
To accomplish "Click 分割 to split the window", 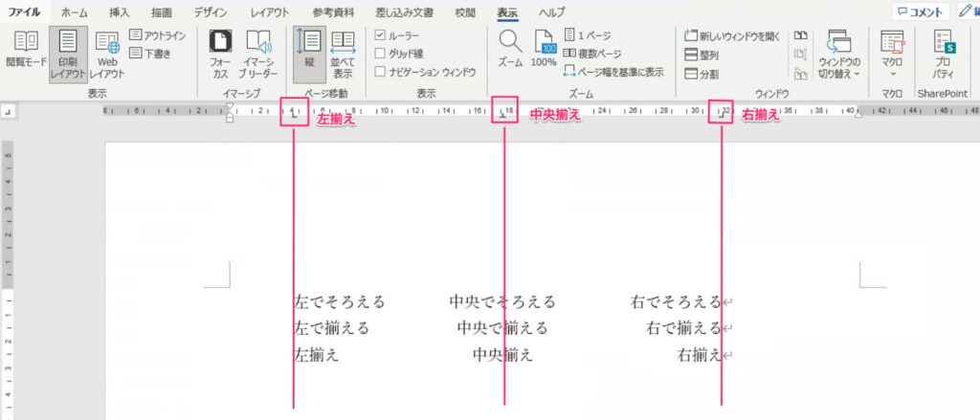I will [x=702, y=74].
